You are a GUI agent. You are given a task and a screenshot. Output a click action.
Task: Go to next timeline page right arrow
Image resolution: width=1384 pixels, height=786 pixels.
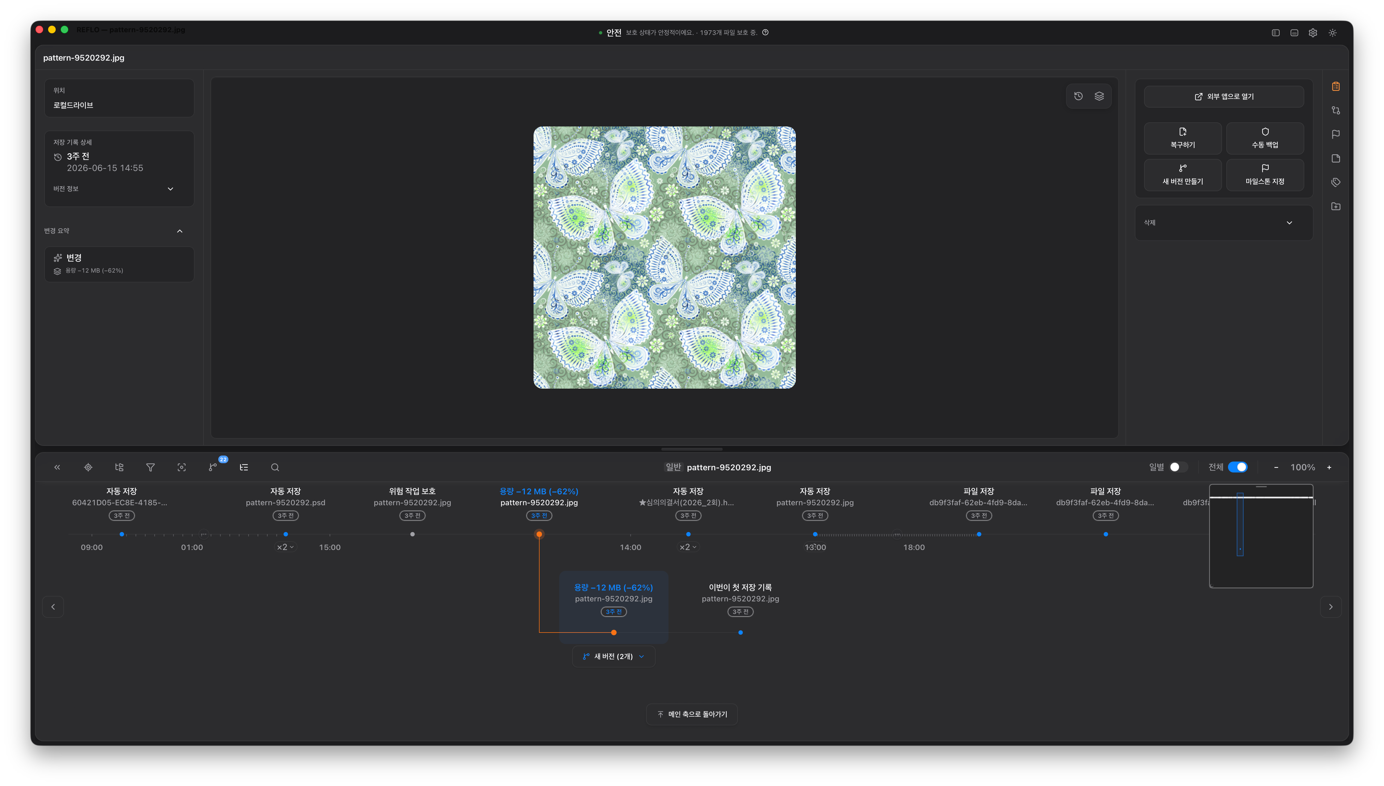click(1330, 607)
